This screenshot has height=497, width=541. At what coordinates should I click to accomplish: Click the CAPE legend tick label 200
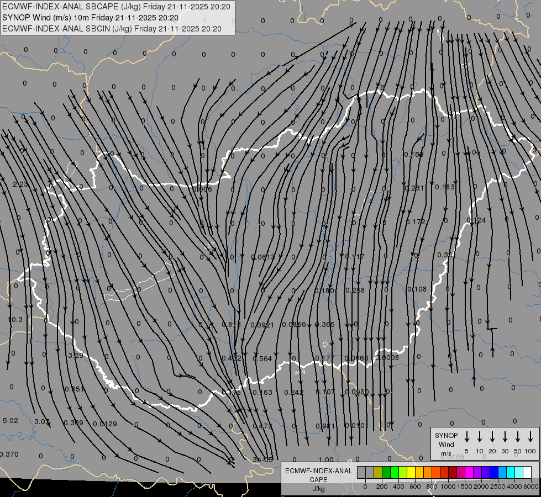[382, 487]
